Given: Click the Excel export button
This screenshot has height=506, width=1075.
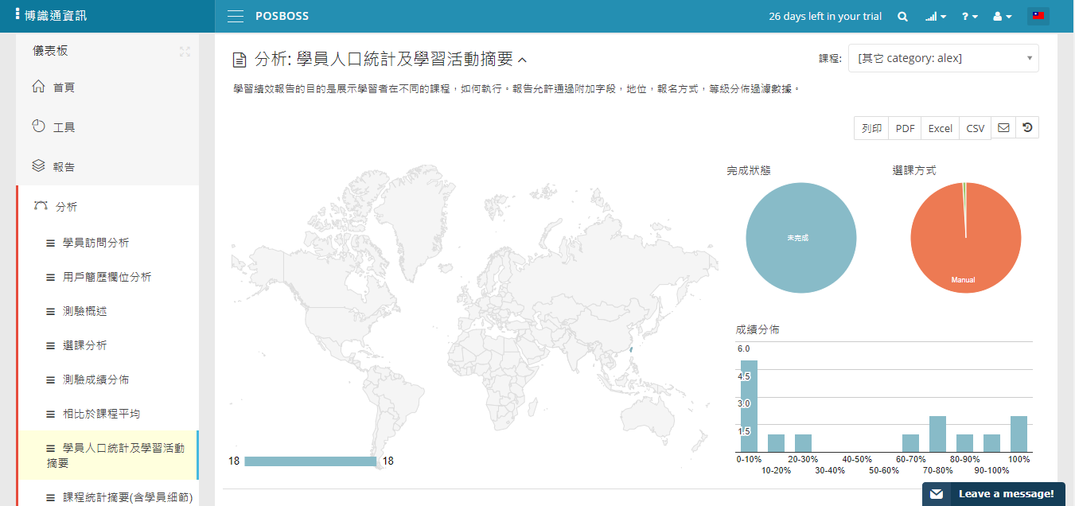Looking at the screenshot, I should 940,128.
